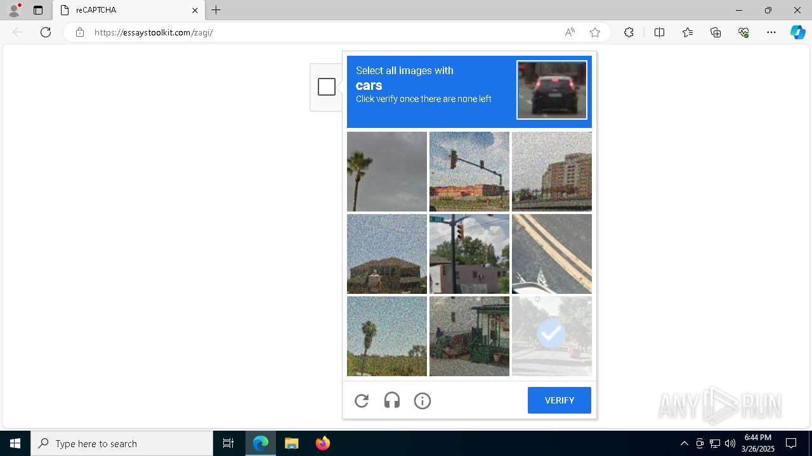Open File Explorer from taskbar

pos(291,443)
